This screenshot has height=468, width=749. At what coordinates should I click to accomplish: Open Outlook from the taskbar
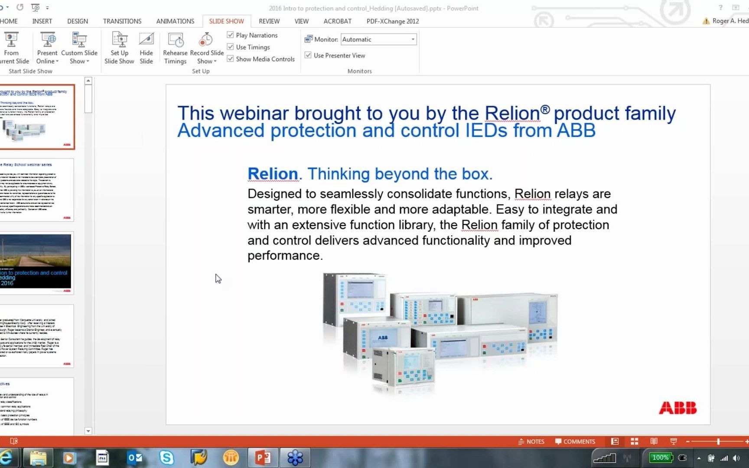[x=135, y=458]
